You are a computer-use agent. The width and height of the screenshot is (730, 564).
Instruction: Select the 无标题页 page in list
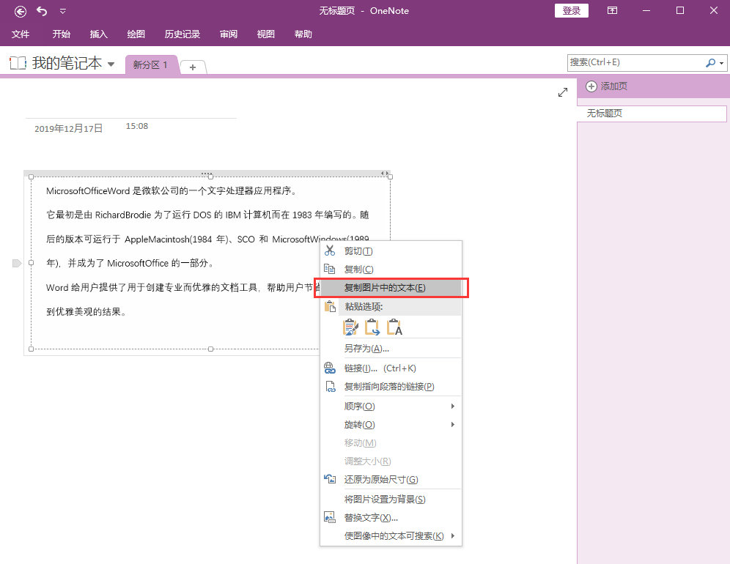(652, 114)
